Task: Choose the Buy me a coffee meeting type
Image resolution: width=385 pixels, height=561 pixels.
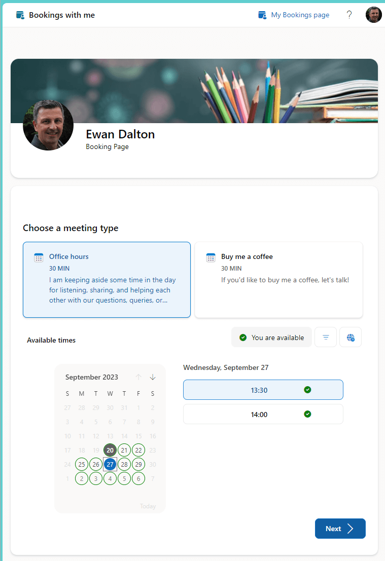Action: coord(278,280)
